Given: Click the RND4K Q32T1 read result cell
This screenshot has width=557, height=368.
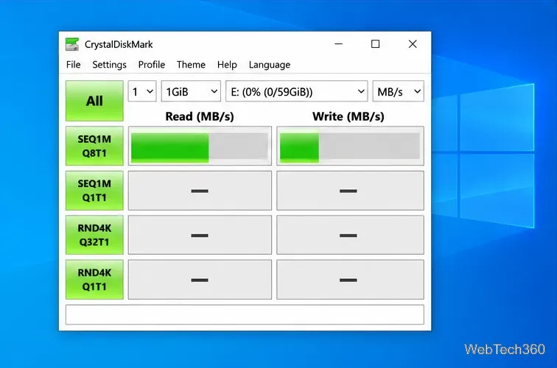Looking at the screenshot, I should coord(200,235).
